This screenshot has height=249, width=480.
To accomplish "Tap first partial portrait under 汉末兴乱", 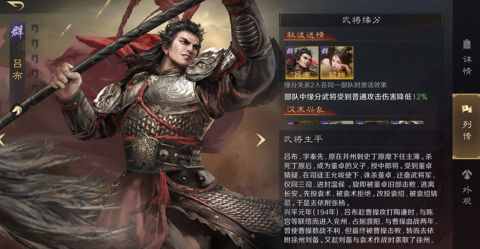I will [x=302, y=122].
